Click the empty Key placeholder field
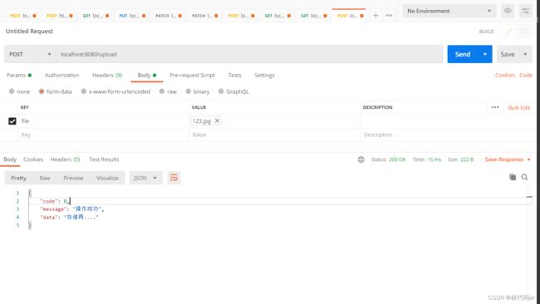The height and width of the screenshot is (304, 540). tap(103, 135)
